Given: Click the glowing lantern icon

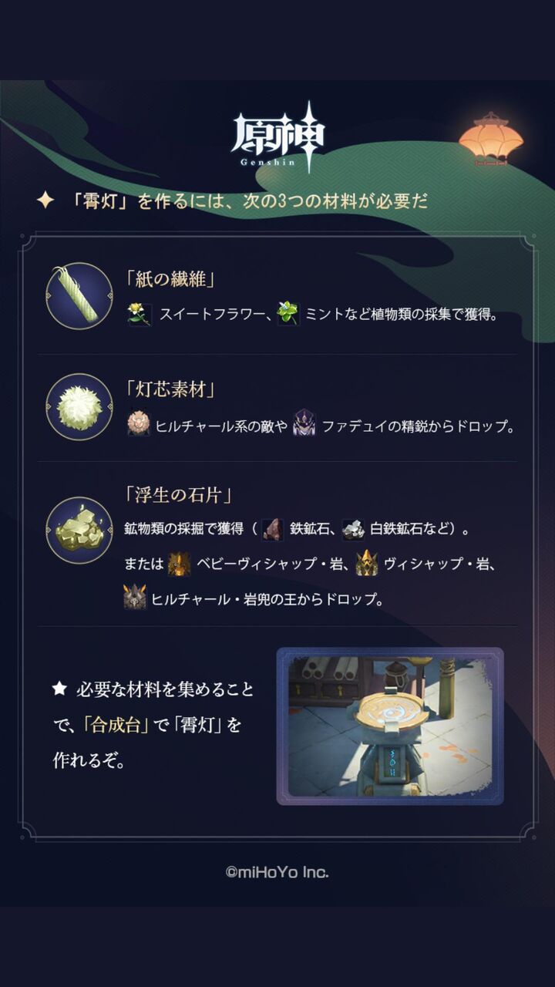Looking at the screenshot, I should pyautogui.click(x=490, y=138).
